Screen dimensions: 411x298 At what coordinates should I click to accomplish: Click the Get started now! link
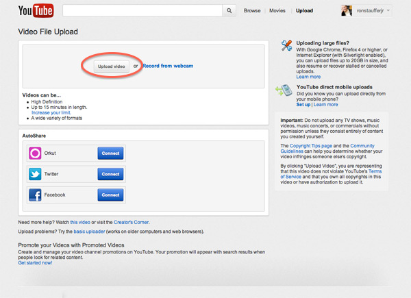[35, 263]
